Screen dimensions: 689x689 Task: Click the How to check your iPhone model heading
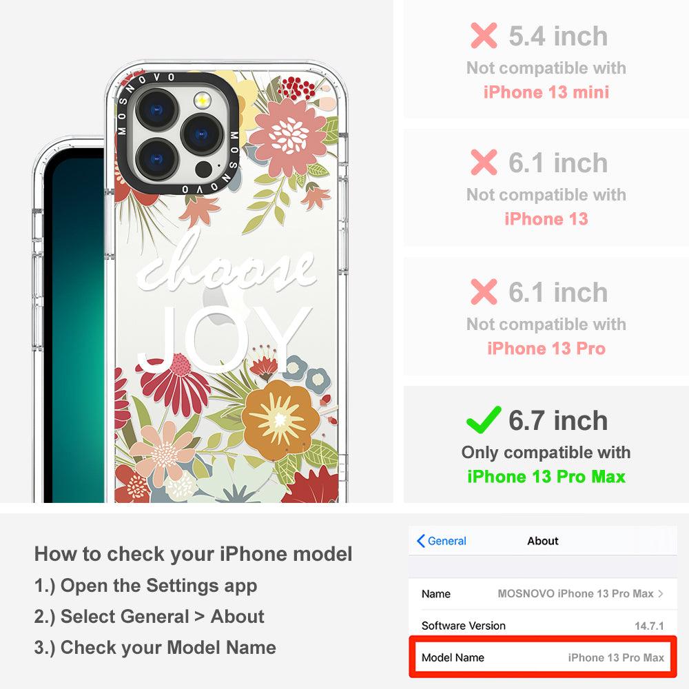(194, 554)
